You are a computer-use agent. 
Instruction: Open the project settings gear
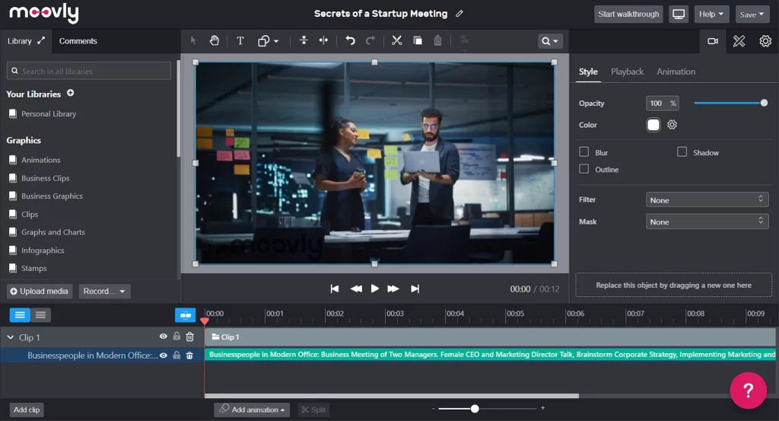tap(765, 41)
